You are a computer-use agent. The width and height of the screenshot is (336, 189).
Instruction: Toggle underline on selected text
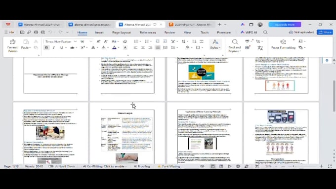61,47
